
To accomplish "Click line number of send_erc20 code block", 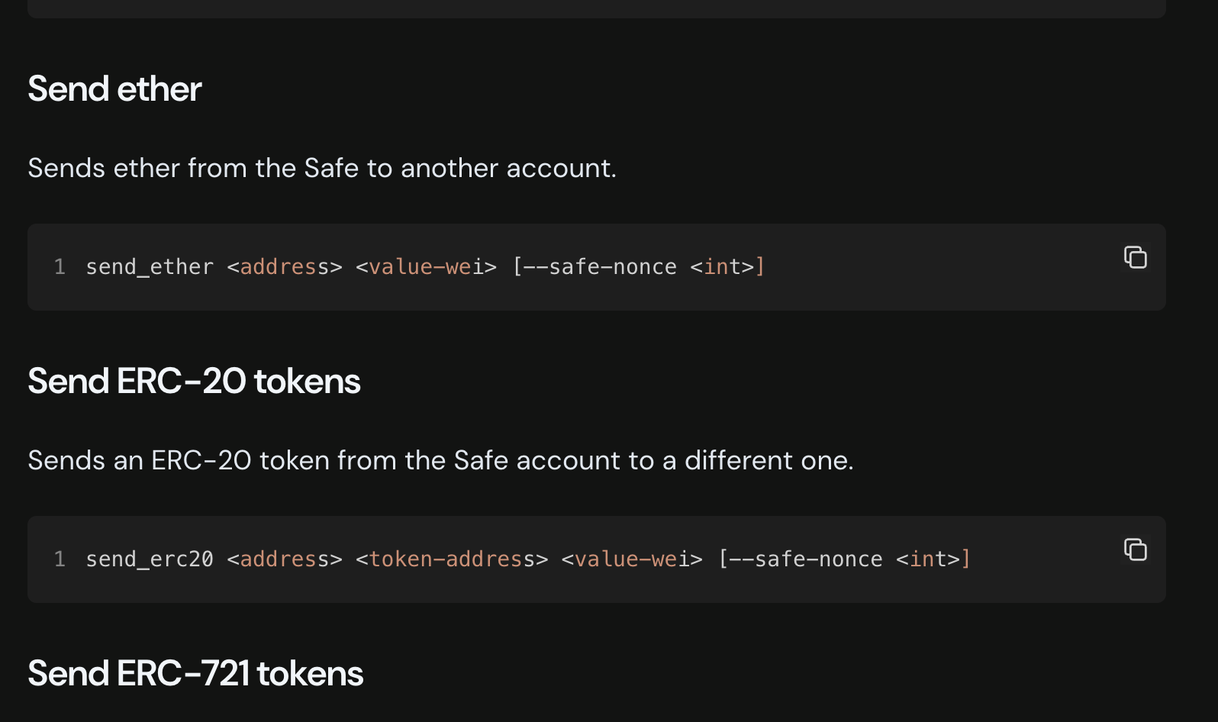I will point(60,559).
